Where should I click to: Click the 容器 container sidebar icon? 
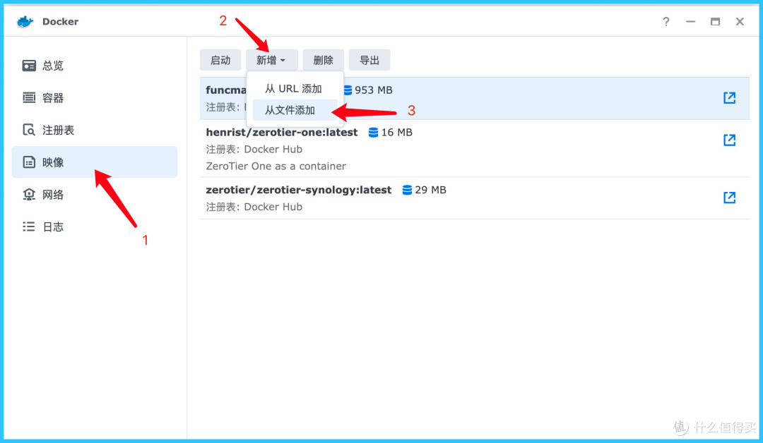tap(29, 97)
